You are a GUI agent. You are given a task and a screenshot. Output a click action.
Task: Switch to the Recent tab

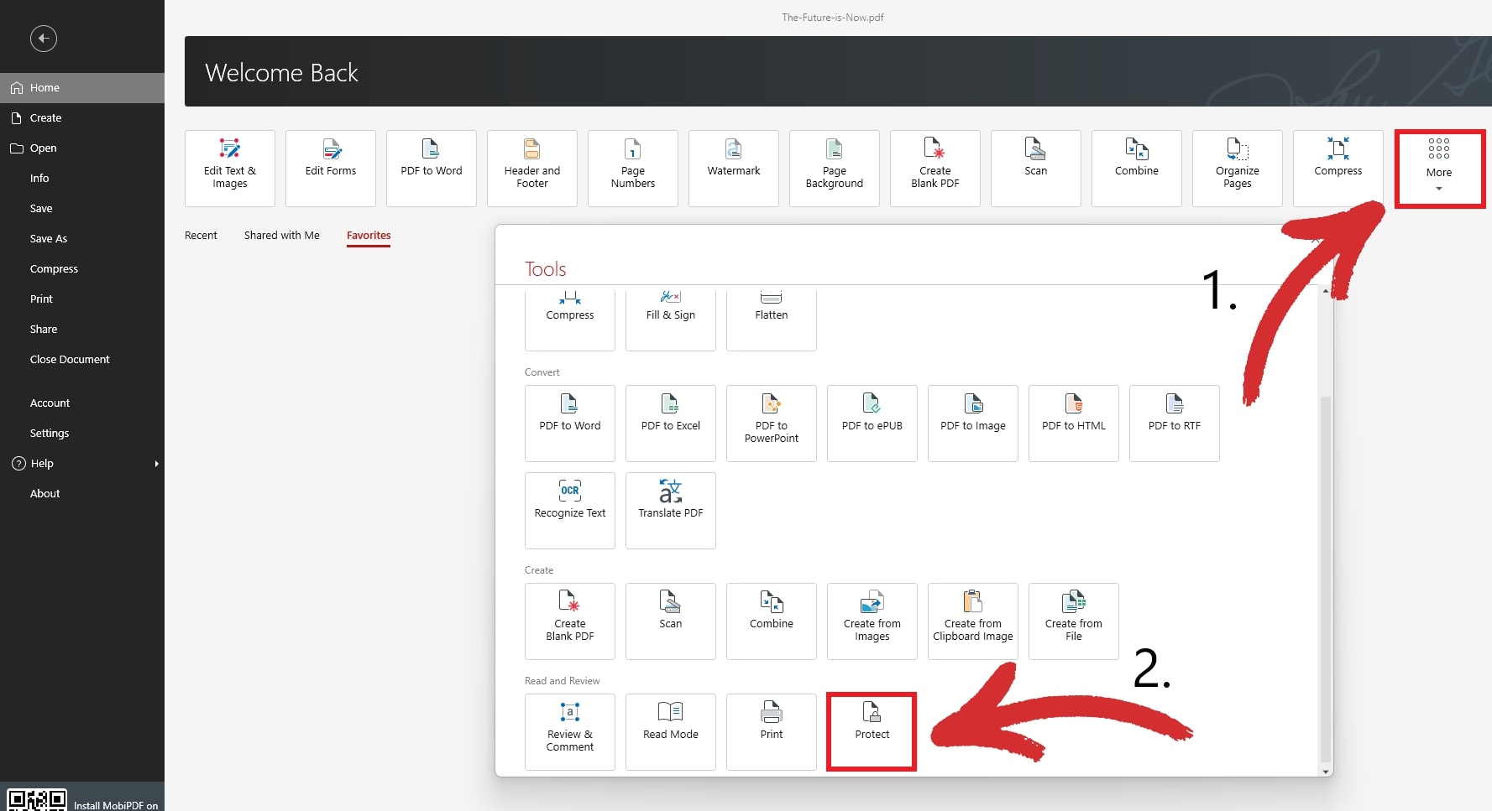pyautogui.click(x=201, y=236)
